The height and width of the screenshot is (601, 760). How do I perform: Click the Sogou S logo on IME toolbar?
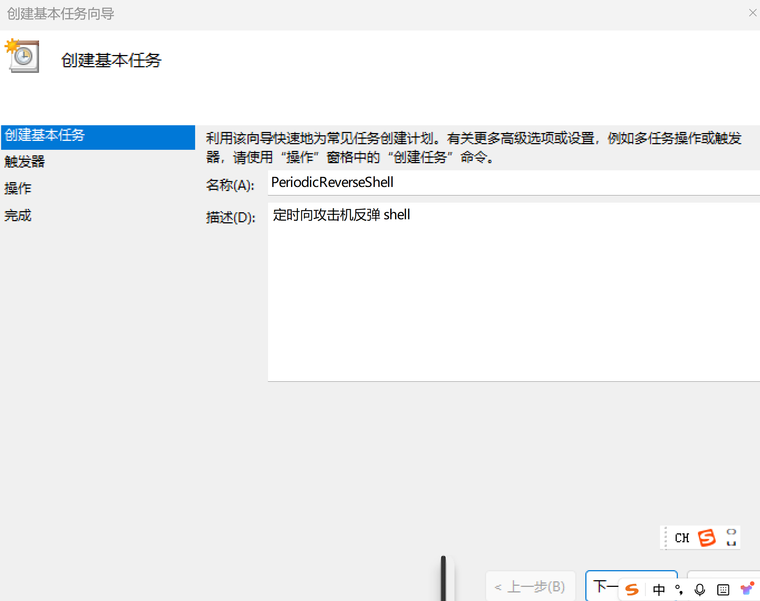(632, 589)
